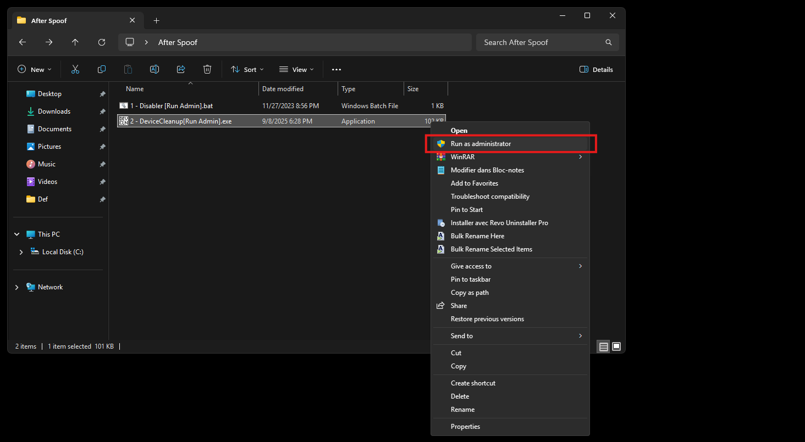Collapse the This PC tree node
This screenshot has height=442, width=805.
click(16, 234)
